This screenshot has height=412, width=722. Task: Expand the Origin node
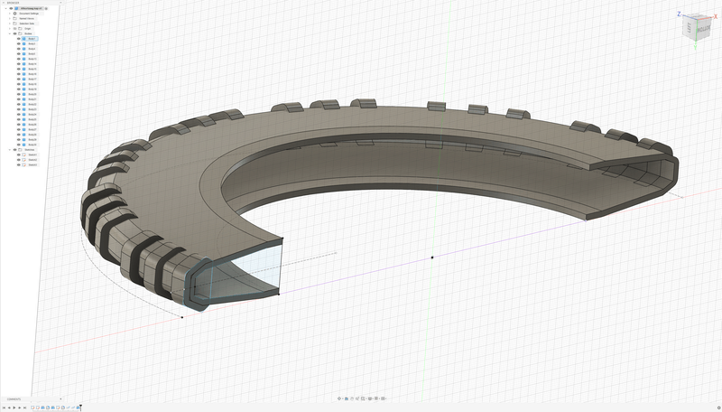coord(10,29)
